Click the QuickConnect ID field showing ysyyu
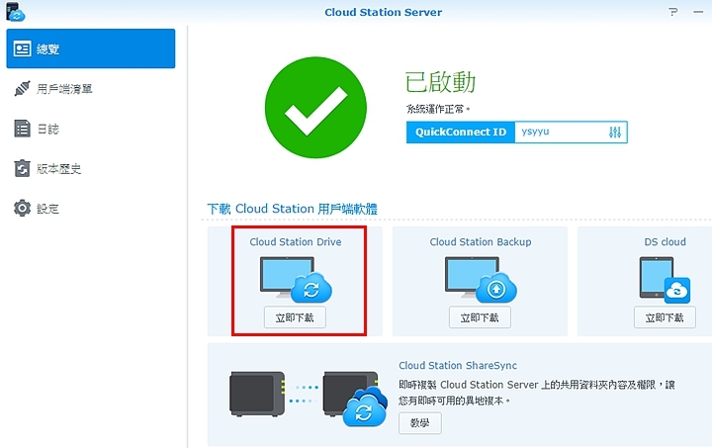The width and height of the screenshot is (712, 448). coord(559,133)
